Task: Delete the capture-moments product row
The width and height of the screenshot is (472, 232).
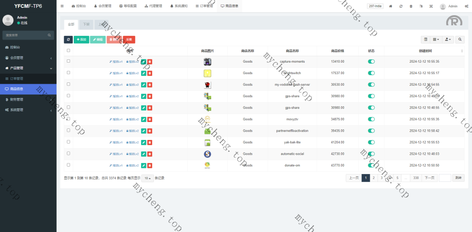Action: coord(150,61)
